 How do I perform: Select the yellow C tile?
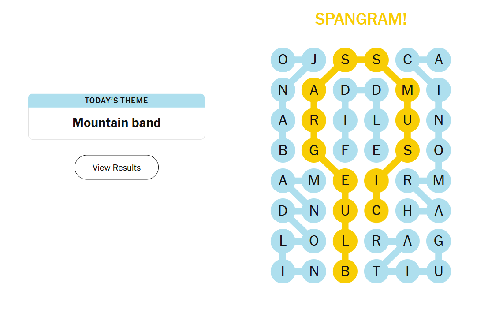point(376,211)
